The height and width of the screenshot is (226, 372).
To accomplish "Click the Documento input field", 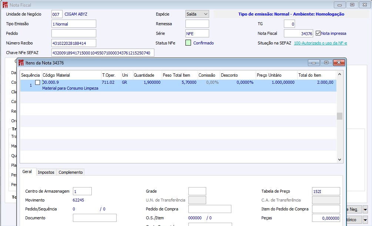I will click(x=95, y=218).
